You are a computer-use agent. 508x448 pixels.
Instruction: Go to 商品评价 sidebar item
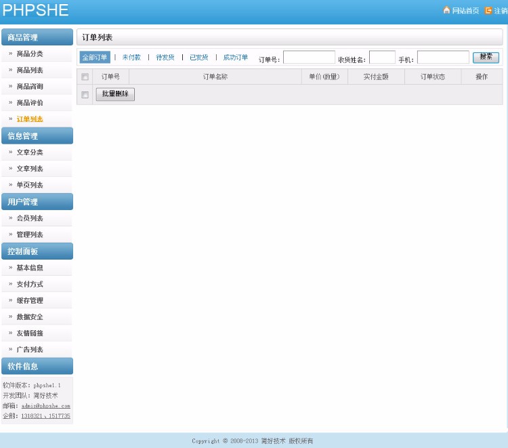pos(30,103)
